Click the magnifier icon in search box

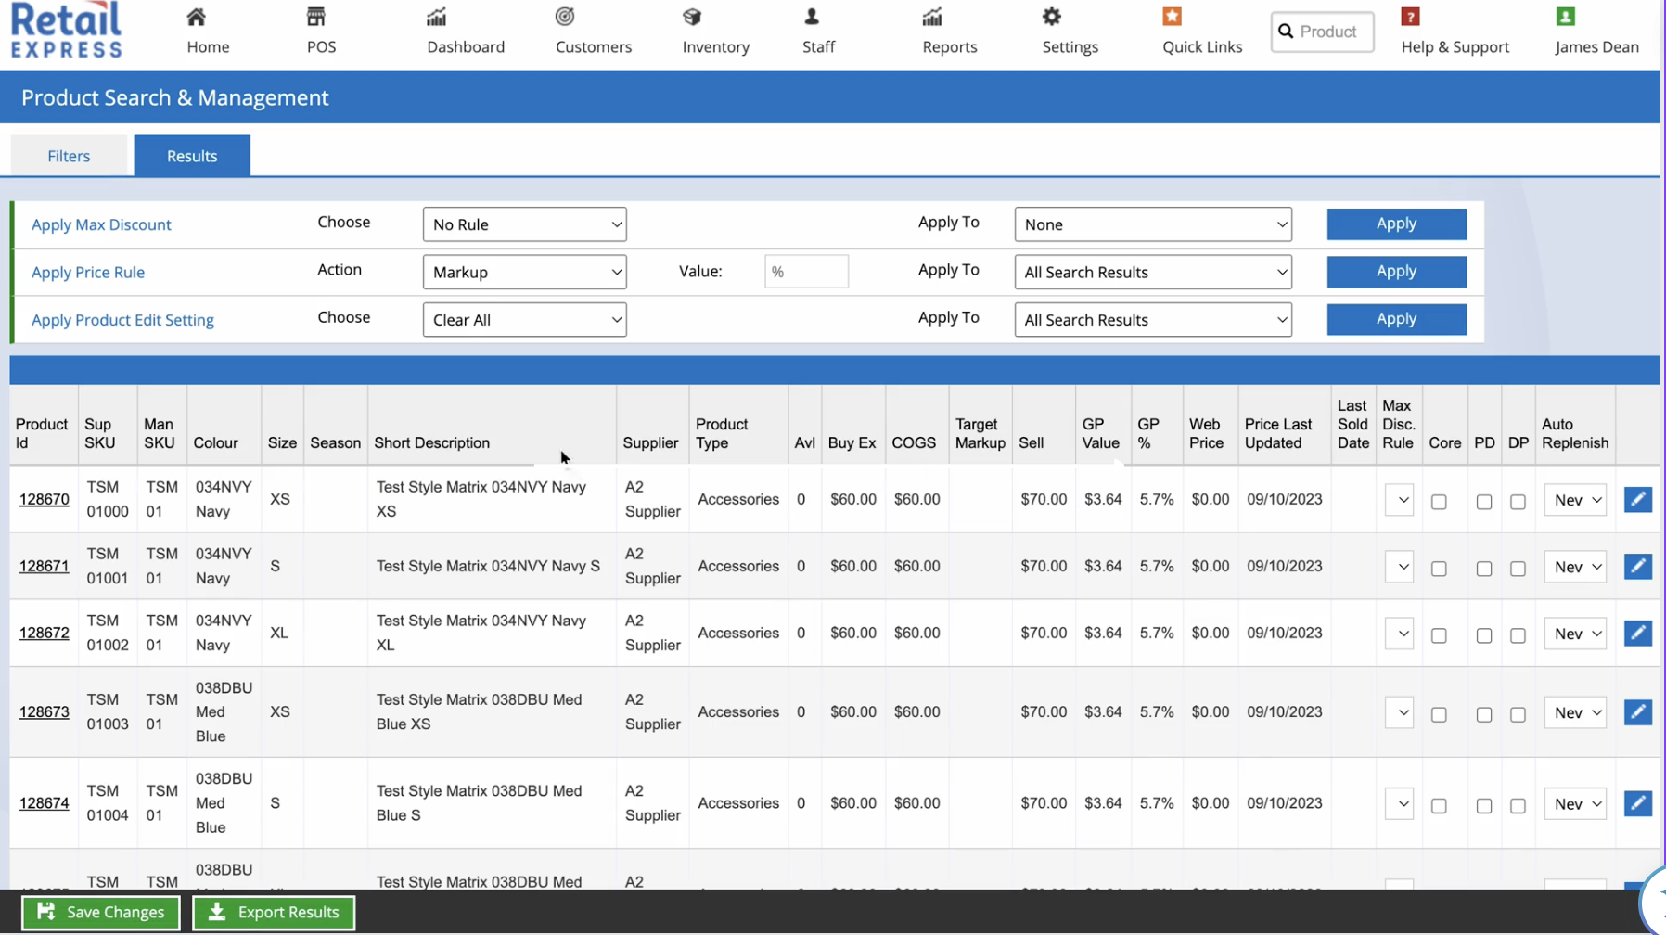click(x=1286, y=32)
